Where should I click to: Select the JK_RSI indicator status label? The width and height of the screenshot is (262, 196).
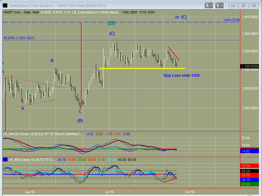click(x=32, y=160)
